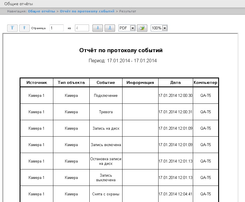Click the Источник column header
This screenshot has width=245, height=202.
pyautogui.click(x=37, y=82)
